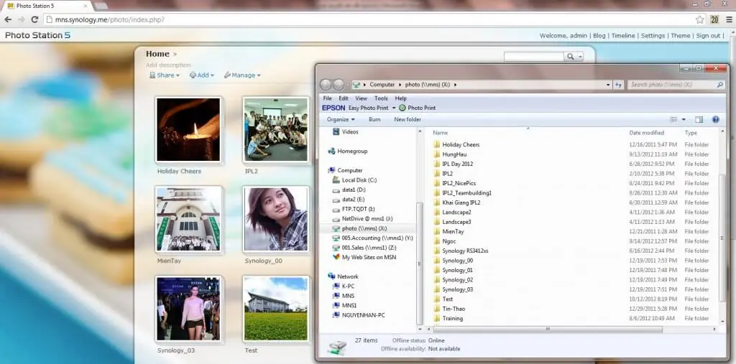Click the Explorer help question mark icon

coord(715,119)
